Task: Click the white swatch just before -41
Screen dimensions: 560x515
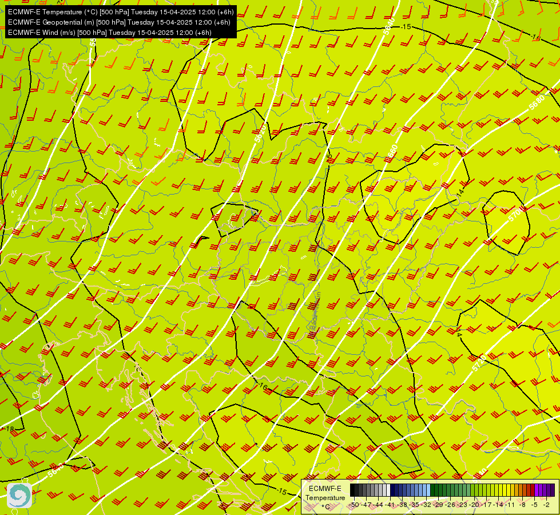Action: click(x=388, y=490)
